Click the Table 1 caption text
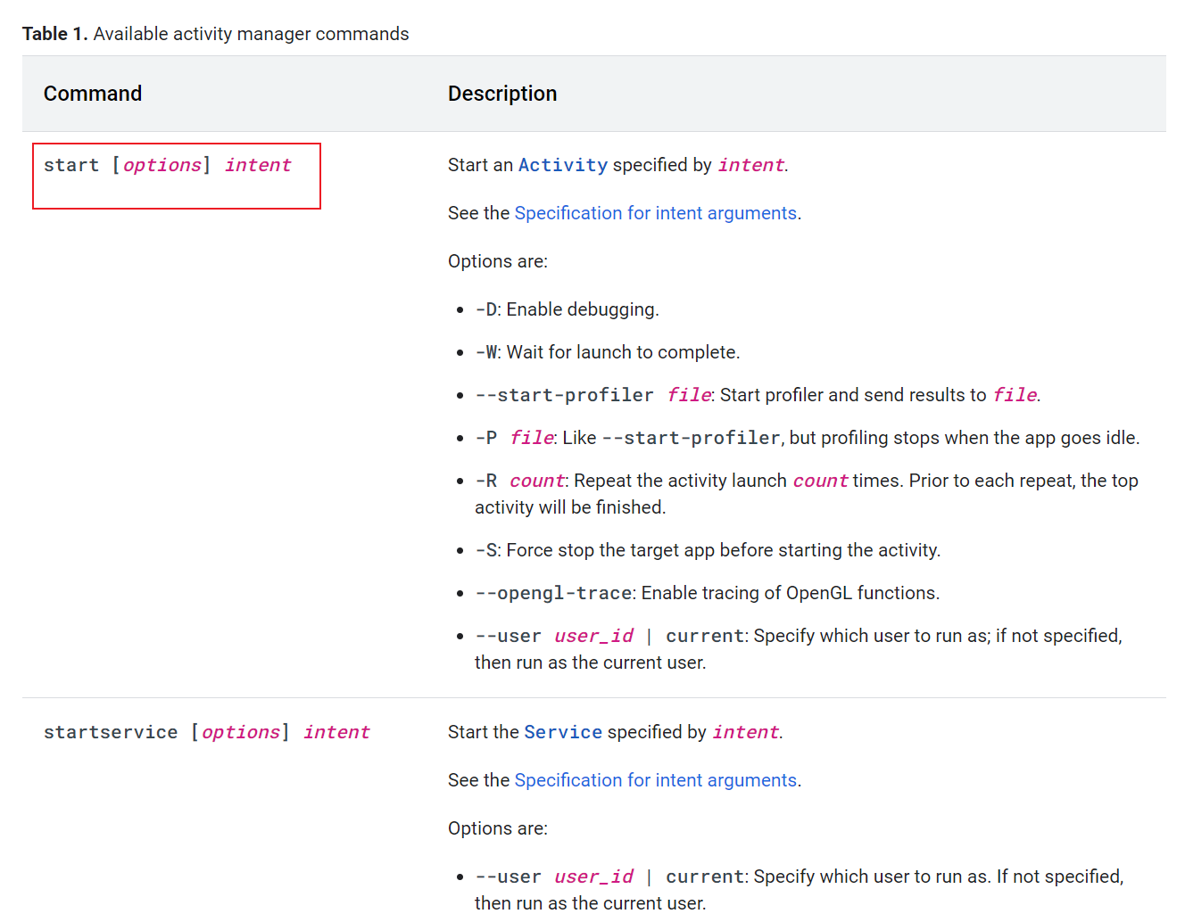The height and width of the screenshot is (922, 1185). point(215,34)
